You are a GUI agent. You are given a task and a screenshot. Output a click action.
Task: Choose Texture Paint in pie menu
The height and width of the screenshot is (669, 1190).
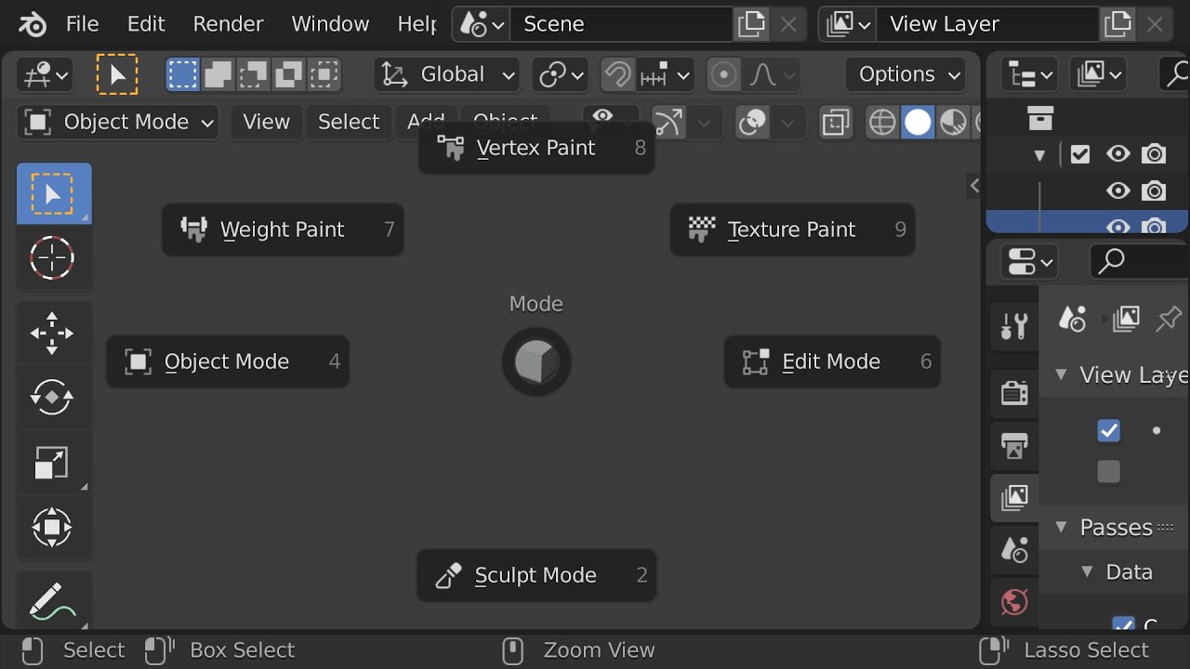792,230
